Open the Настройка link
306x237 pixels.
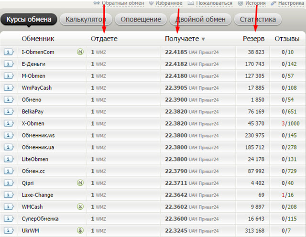(291, 3)
